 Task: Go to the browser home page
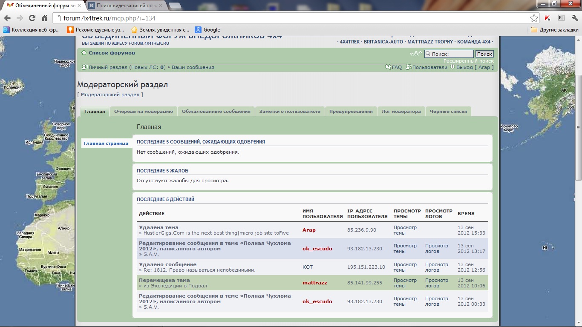tap(44, 18)
